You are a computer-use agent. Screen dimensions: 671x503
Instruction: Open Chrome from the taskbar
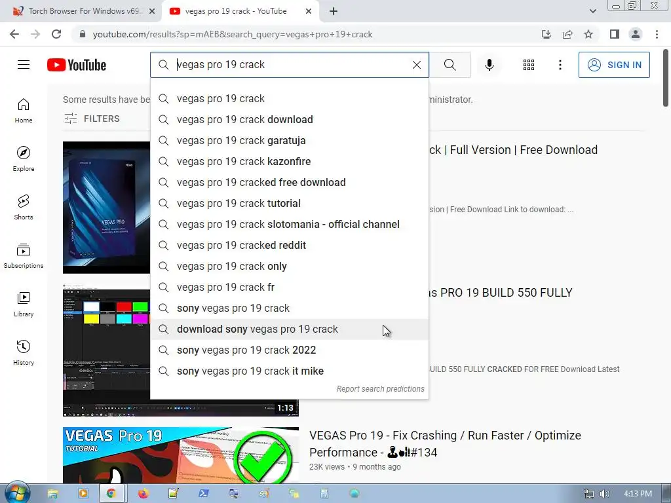111,494
